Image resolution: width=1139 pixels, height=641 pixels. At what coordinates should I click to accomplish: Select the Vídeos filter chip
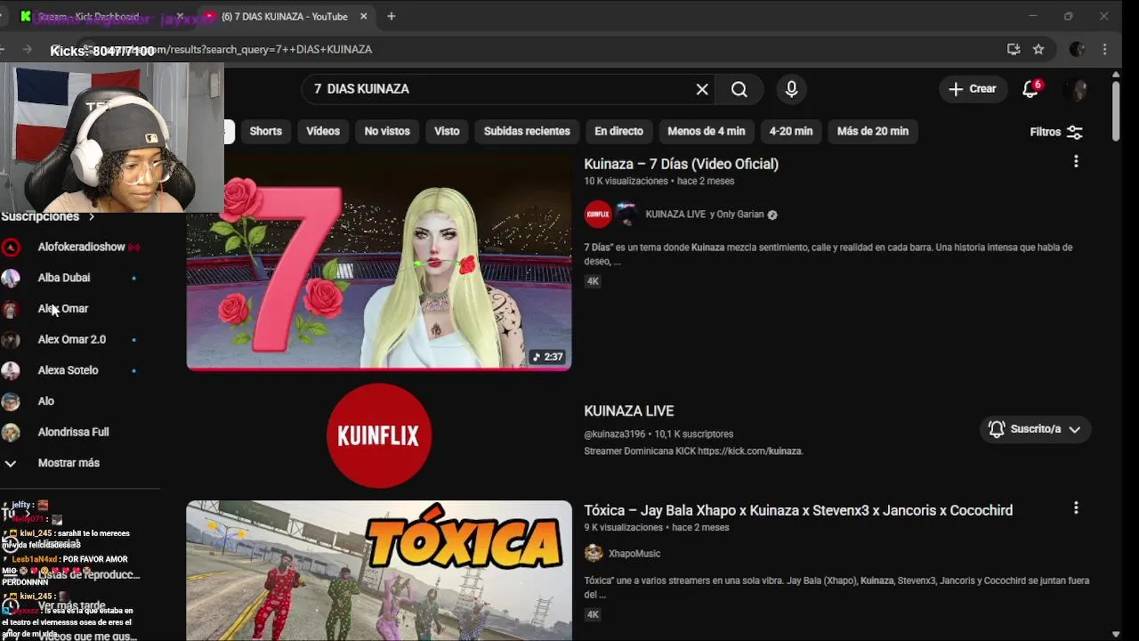pyautogui.click(x=323, y=131)
